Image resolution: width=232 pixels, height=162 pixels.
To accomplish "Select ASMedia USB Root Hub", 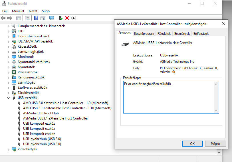I will (41, 113).
